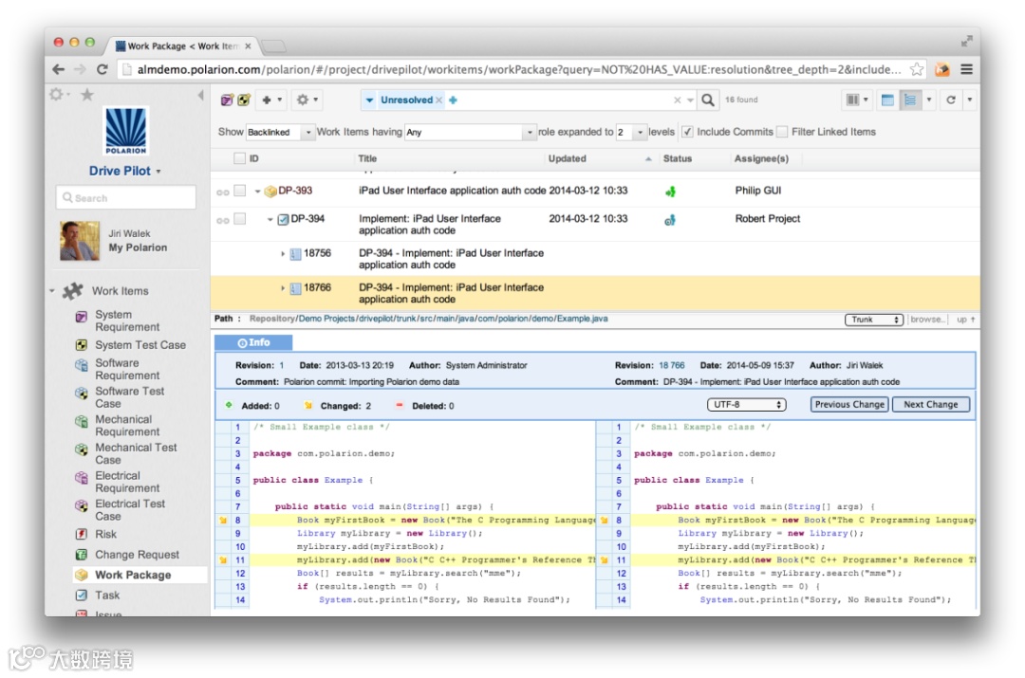The height and width of the screenshot is (678, 1025).
Task: Uncheck Include Commits checkbox
Action: [x=687, y=132]
